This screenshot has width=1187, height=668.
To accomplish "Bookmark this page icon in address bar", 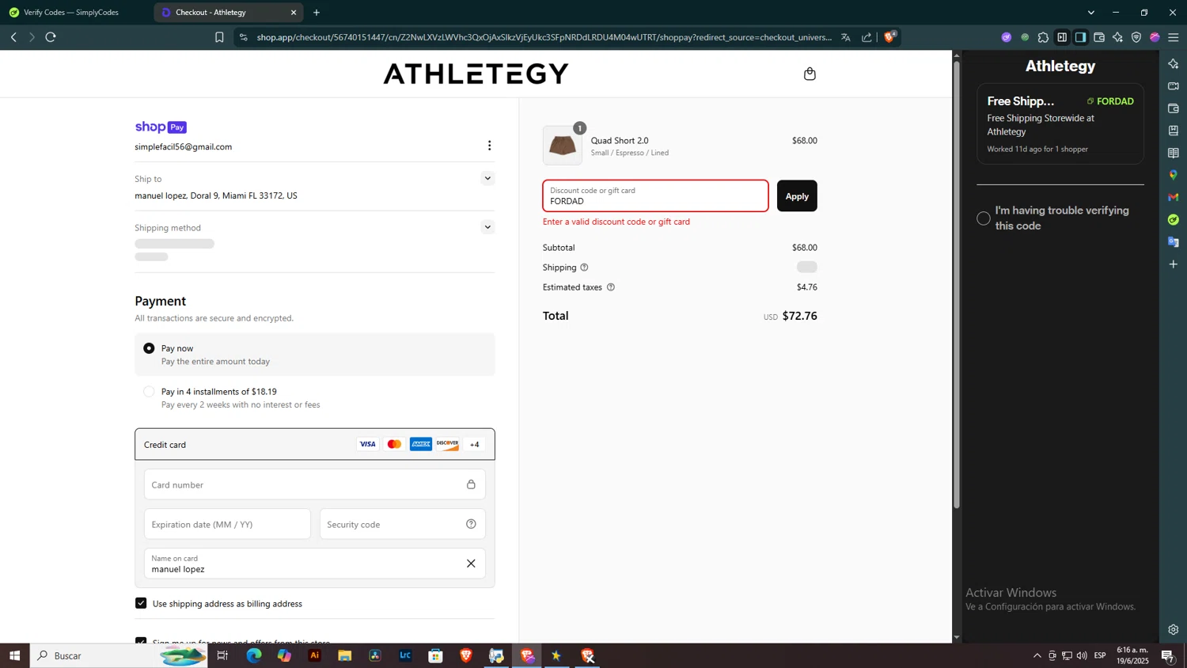I will coord(219,37).
